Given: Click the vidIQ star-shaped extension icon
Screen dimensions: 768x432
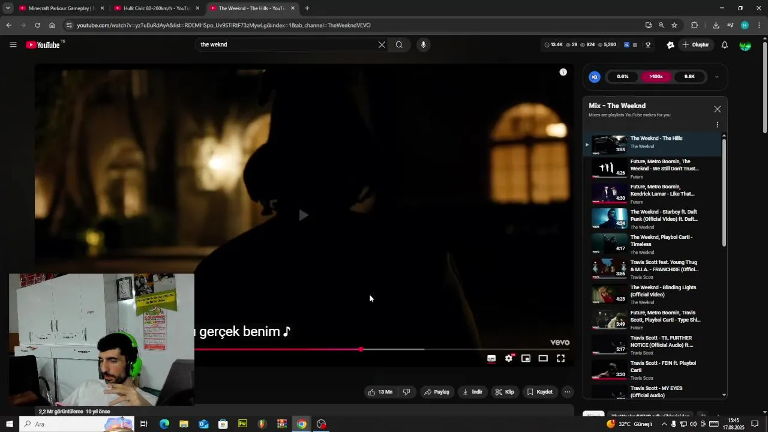Looking at the screenshot, I should pyautogui.click(x=670, y=44).
